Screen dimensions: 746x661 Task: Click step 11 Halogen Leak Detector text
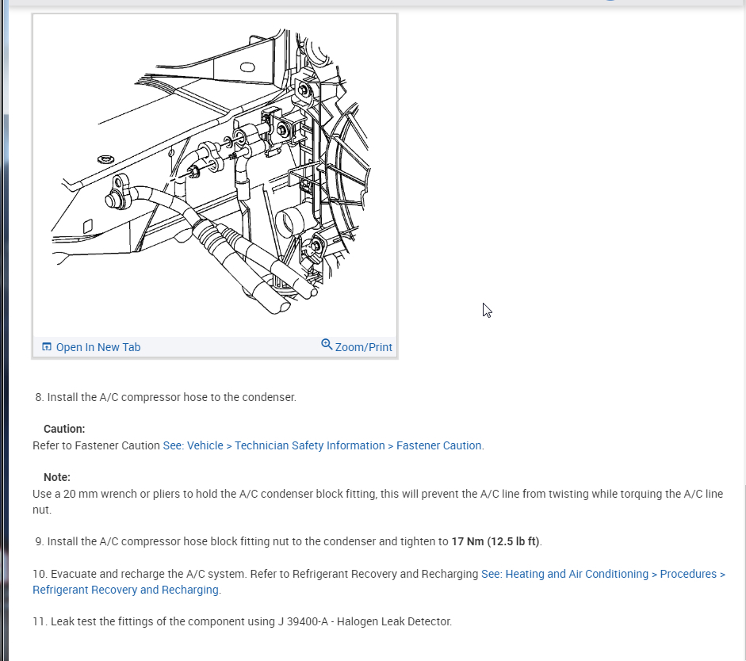[242, 621]
